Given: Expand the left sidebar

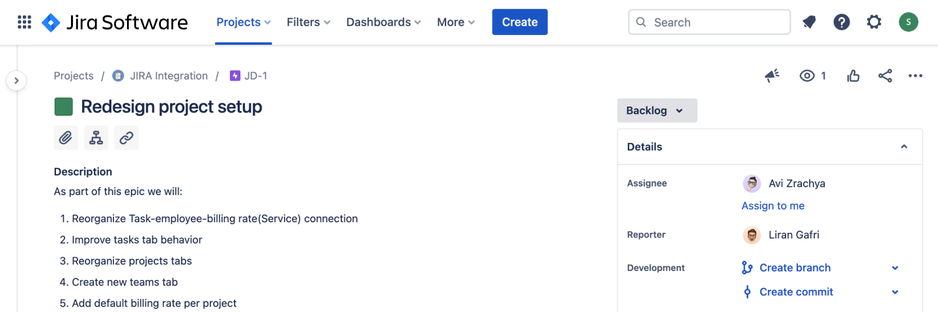Looking at the screenshot, I should 16,81.
